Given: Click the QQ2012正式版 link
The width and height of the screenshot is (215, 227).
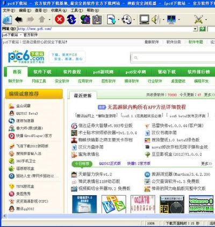Looking at the screenshot, I should pos(110,163).
